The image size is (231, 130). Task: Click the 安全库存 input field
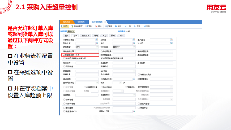pyautogui.click(x=87, y=63)
